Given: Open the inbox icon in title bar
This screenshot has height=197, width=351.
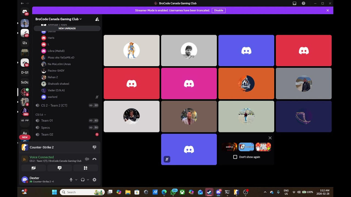Looking at the screenshot, I should pos(295,3).
